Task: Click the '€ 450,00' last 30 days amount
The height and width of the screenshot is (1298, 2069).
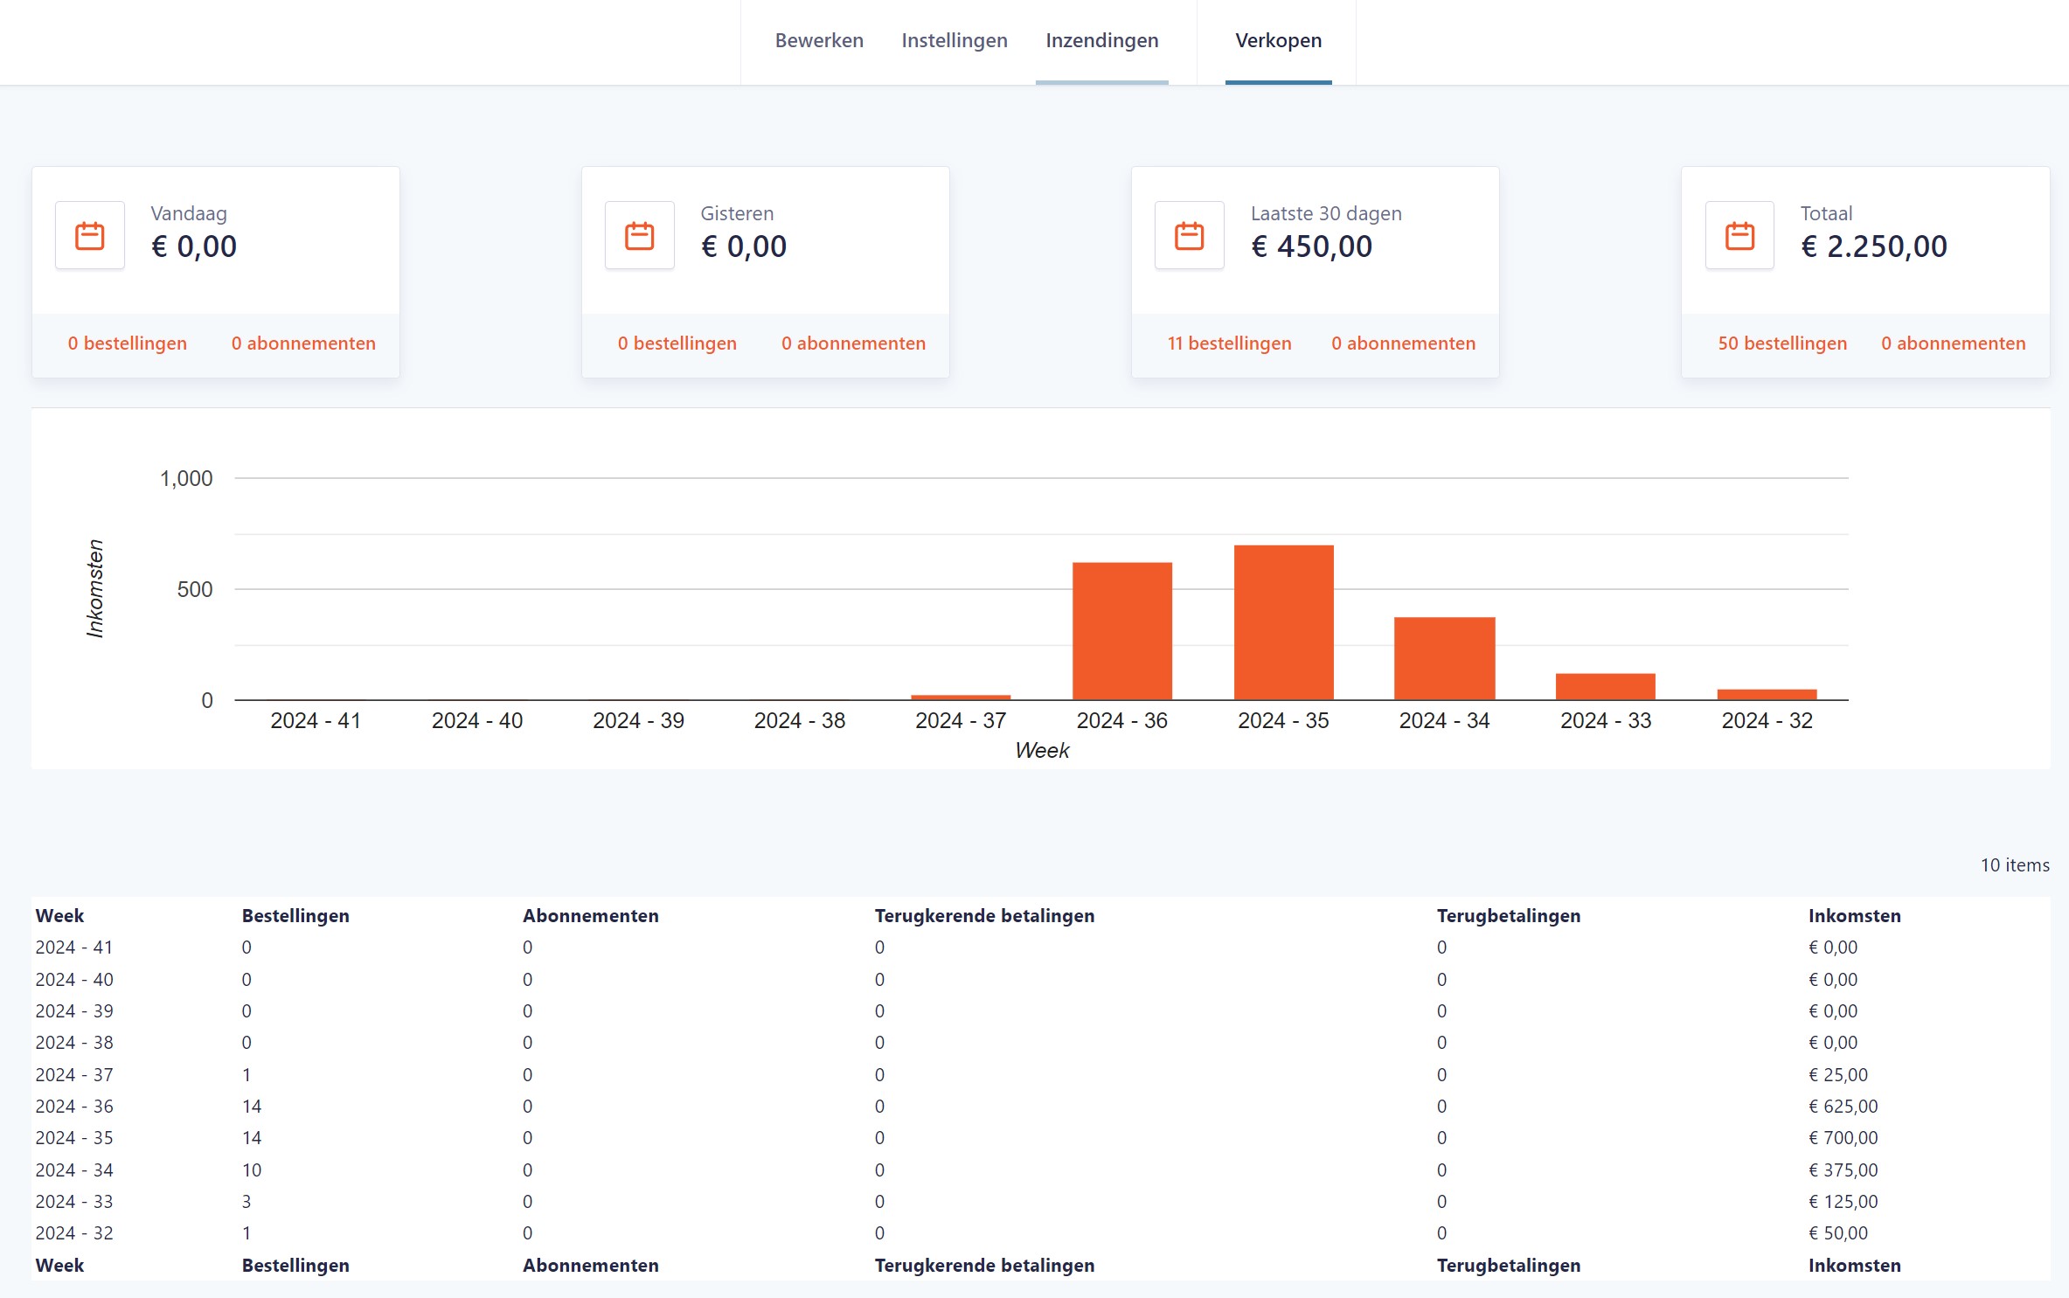Action: [x=1311, y=246]
